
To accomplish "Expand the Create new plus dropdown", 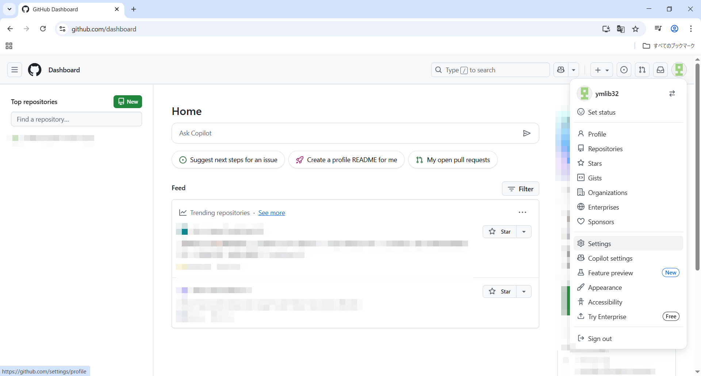I will tap(602, 70).
